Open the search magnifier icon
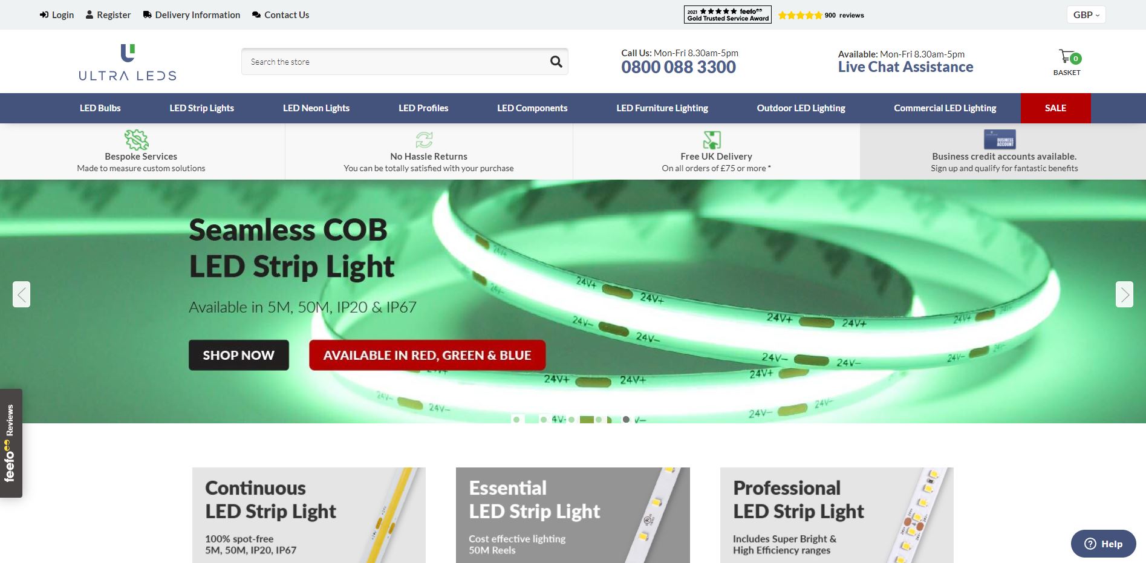 [555, 61]
